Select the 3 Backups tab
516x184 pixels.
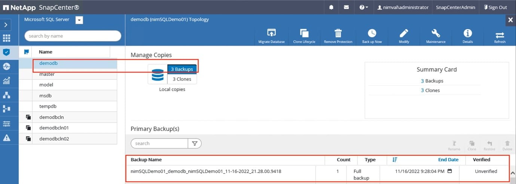[x=182, y=69]
